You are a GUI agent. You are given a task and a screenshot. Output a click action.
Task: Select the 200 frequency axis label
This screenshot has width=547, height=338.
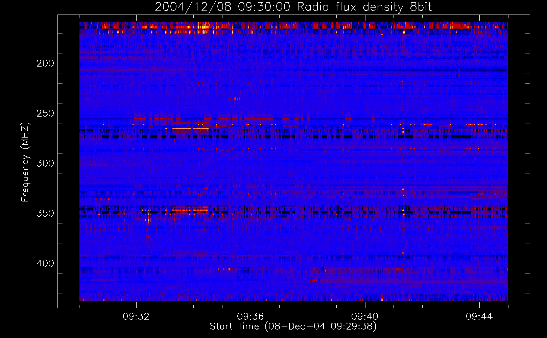45,63
